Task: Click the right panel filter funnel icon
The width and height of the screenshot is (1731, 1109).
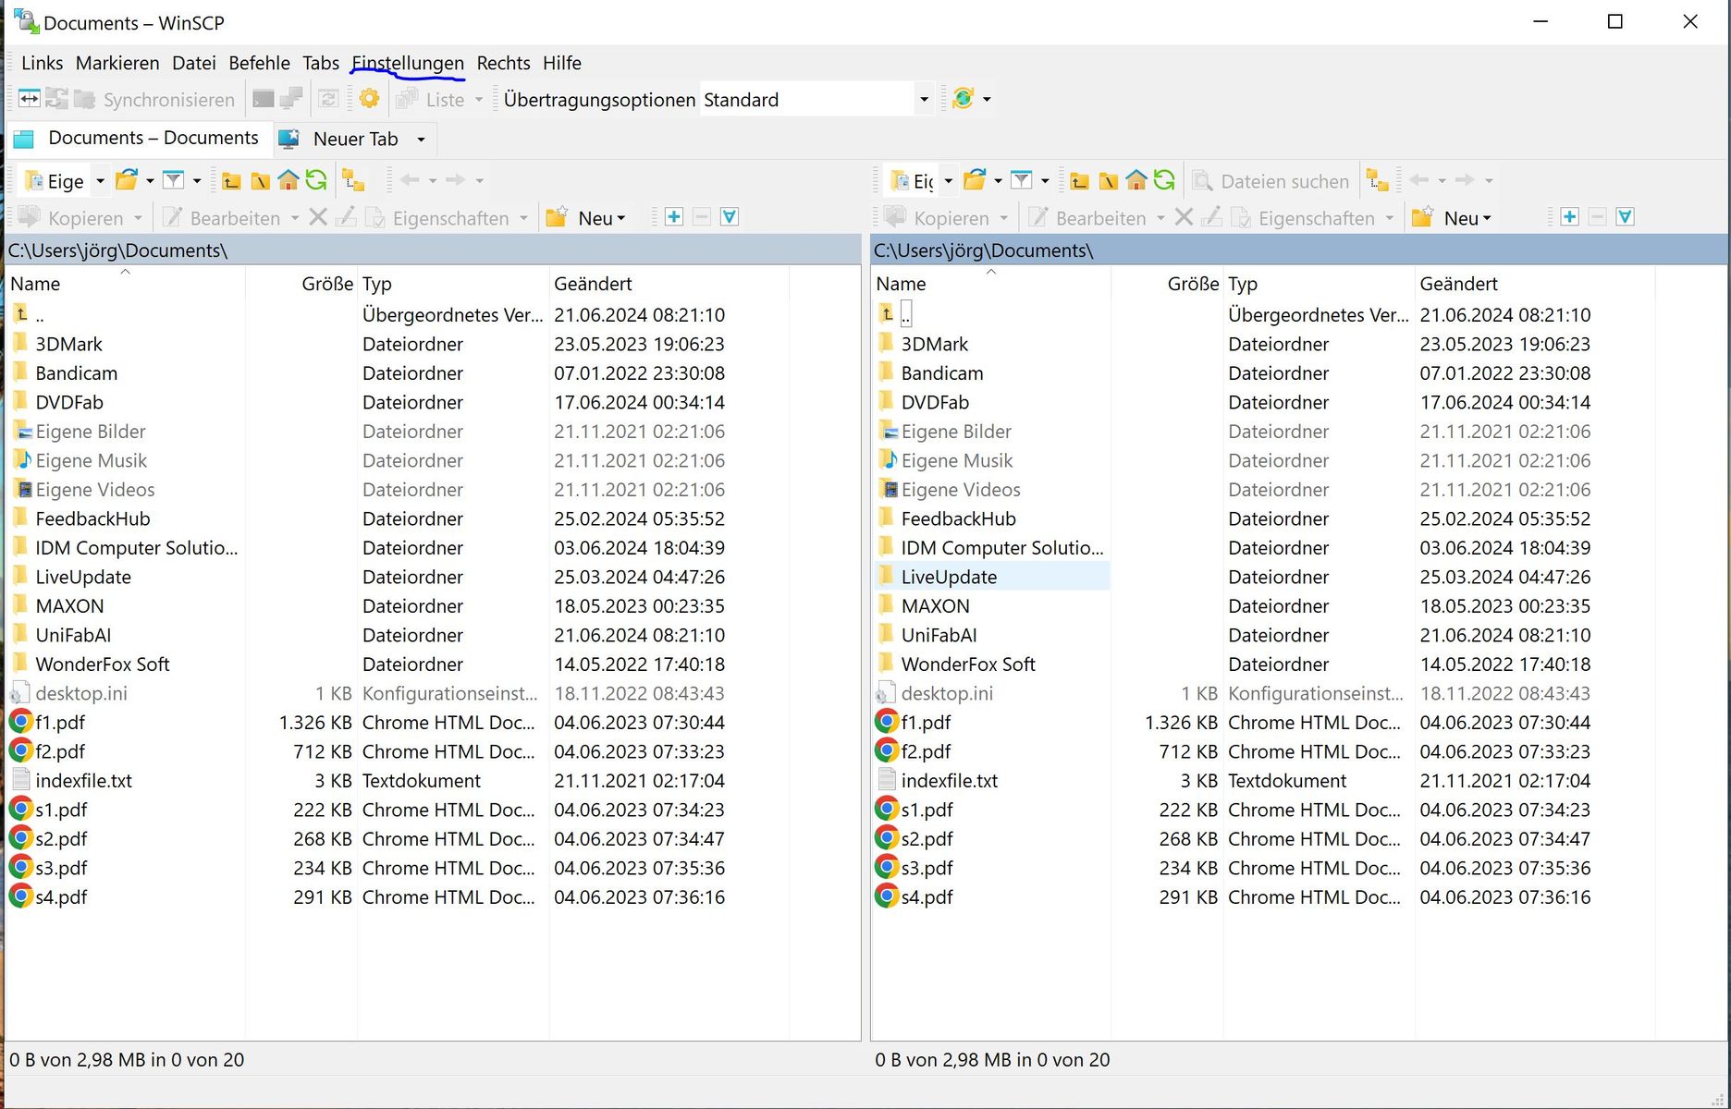Action: coord(1021,180)
